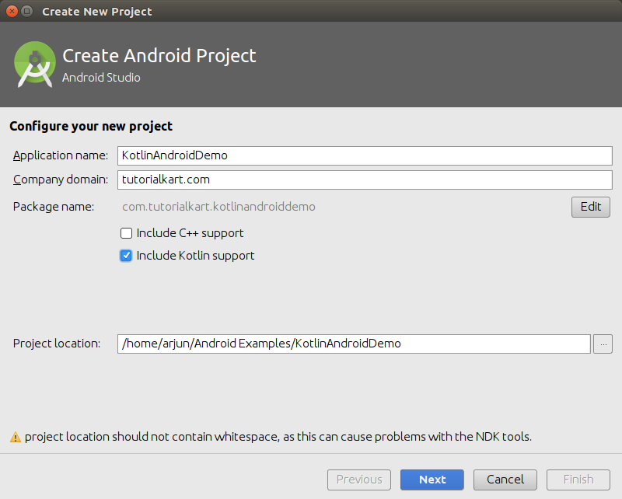Screen dimensions: 622x499
Task: Click the 'Company domain:' label
Action: pyautogui.click(x=61, y=180)
